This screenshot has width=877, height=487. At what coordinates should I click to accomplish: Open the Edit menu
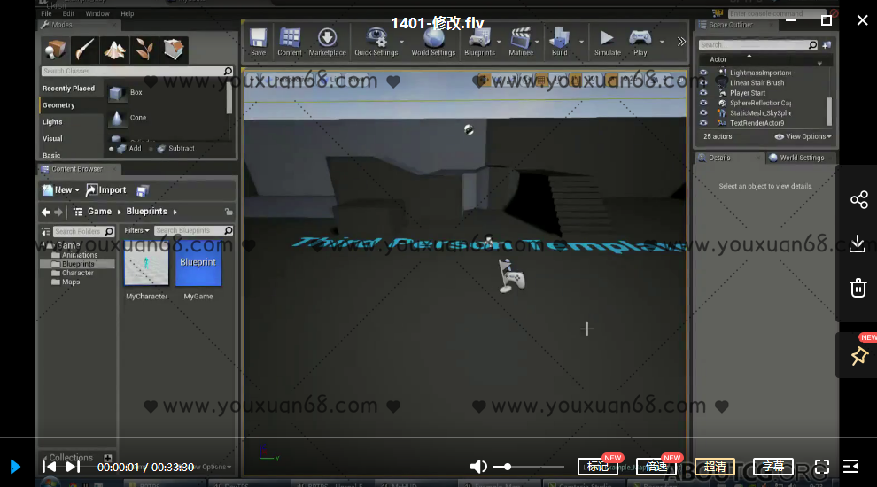coord(68,13)
